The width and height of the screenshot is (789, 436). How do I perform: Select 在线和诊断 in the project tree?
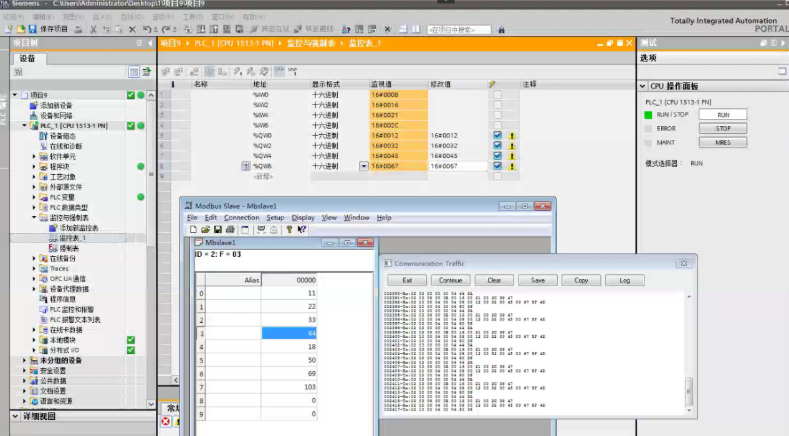tap(65, 146)
